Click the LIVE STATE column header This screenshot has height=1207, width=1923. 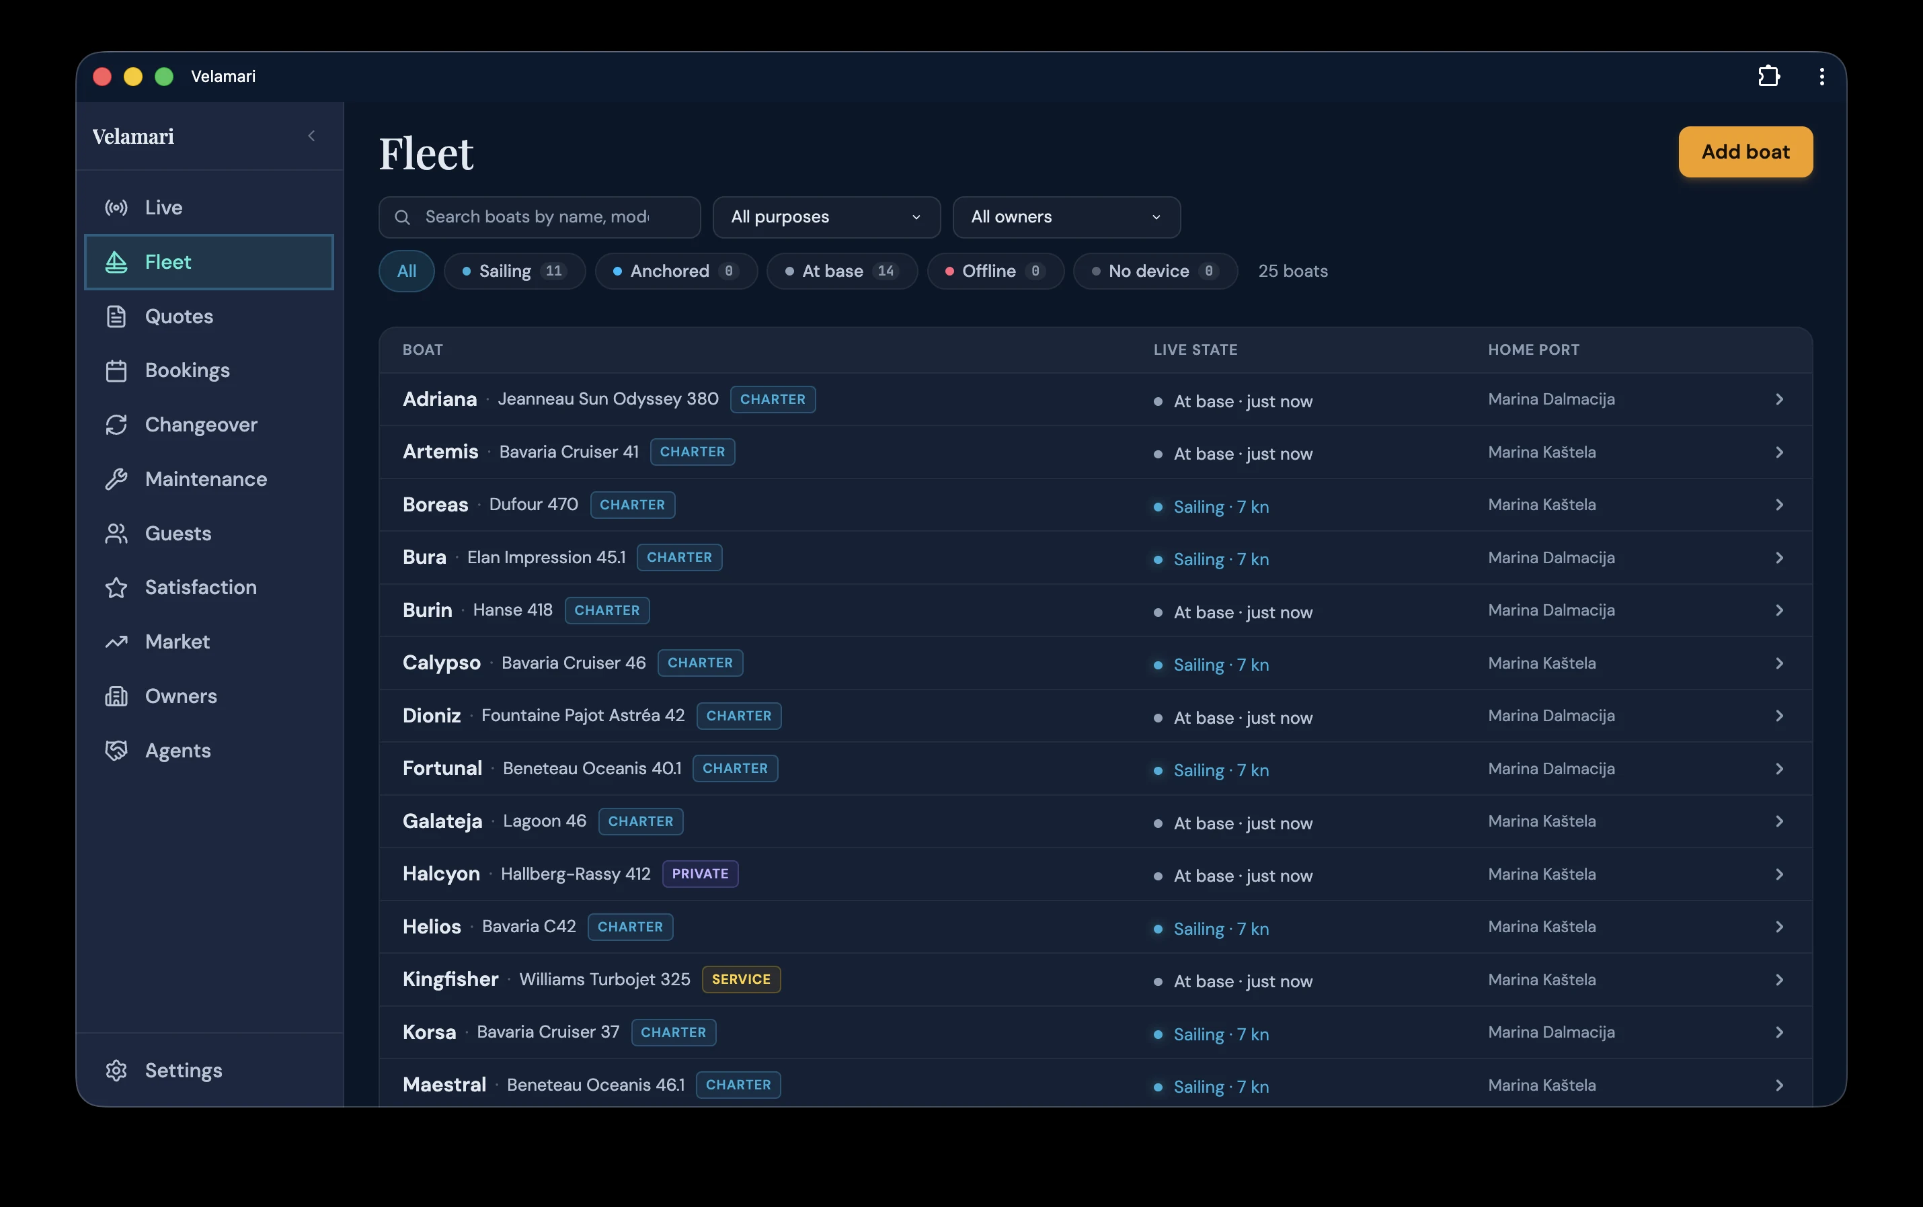[x=1195, y=349]
